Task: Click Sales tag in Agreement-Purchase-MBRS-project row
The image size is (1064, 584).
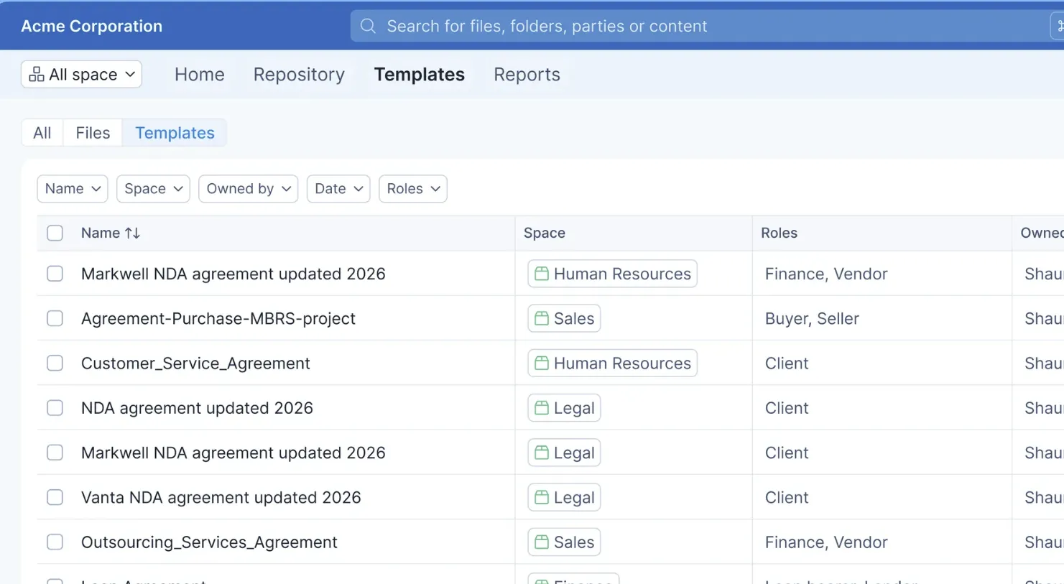Action: (x=564, y=318)
